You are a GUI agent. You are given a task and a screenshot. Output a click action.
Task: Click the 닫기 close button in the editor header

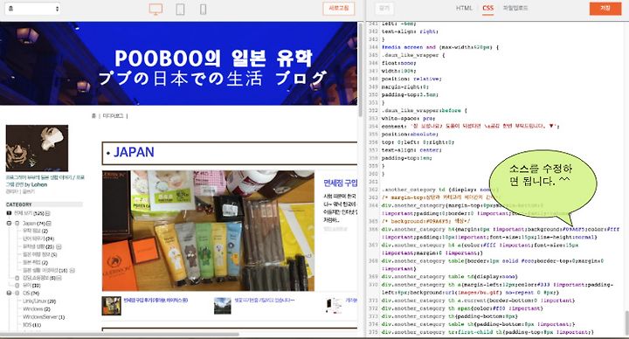click(384, 9)
